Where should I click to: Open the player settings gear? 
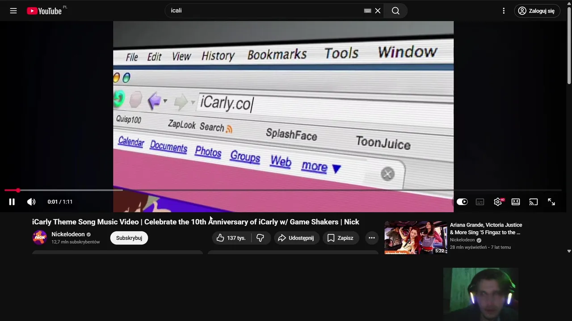(x=498, y=202)
